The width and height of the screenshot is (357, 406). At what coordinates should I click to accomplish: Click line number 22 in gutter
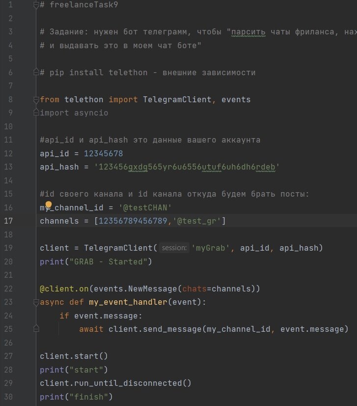click(8, 289)
